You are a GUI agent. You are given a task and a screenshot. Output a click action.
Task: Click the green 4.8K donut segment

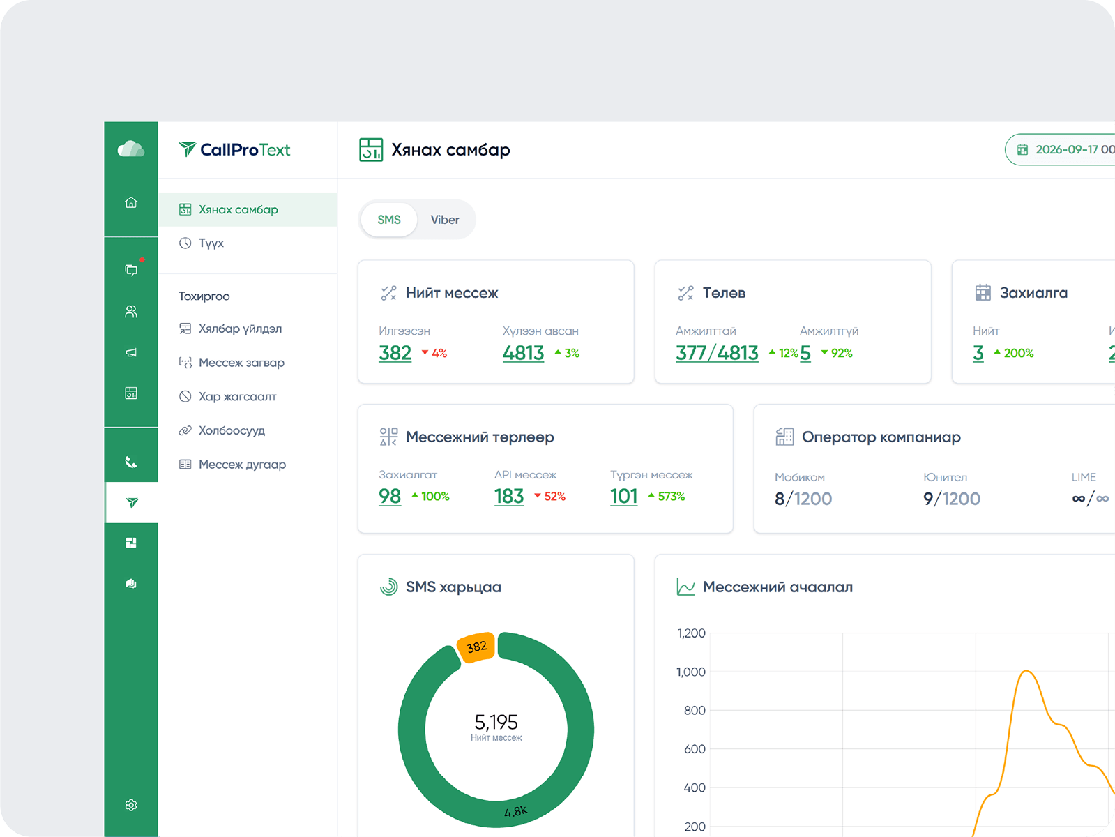(516, 811)
